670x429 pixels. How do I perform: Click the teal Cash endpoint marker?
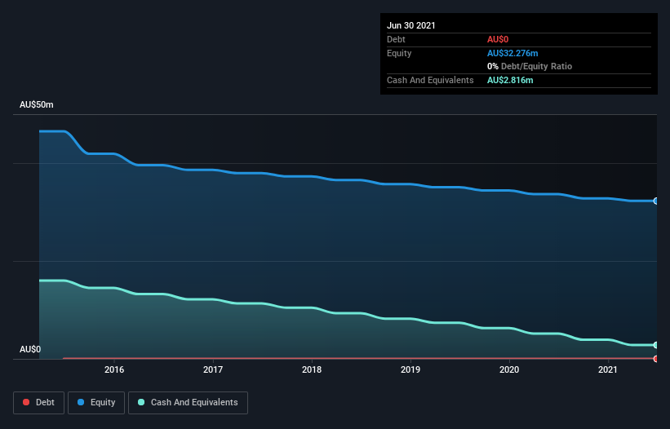coord(656,345)
